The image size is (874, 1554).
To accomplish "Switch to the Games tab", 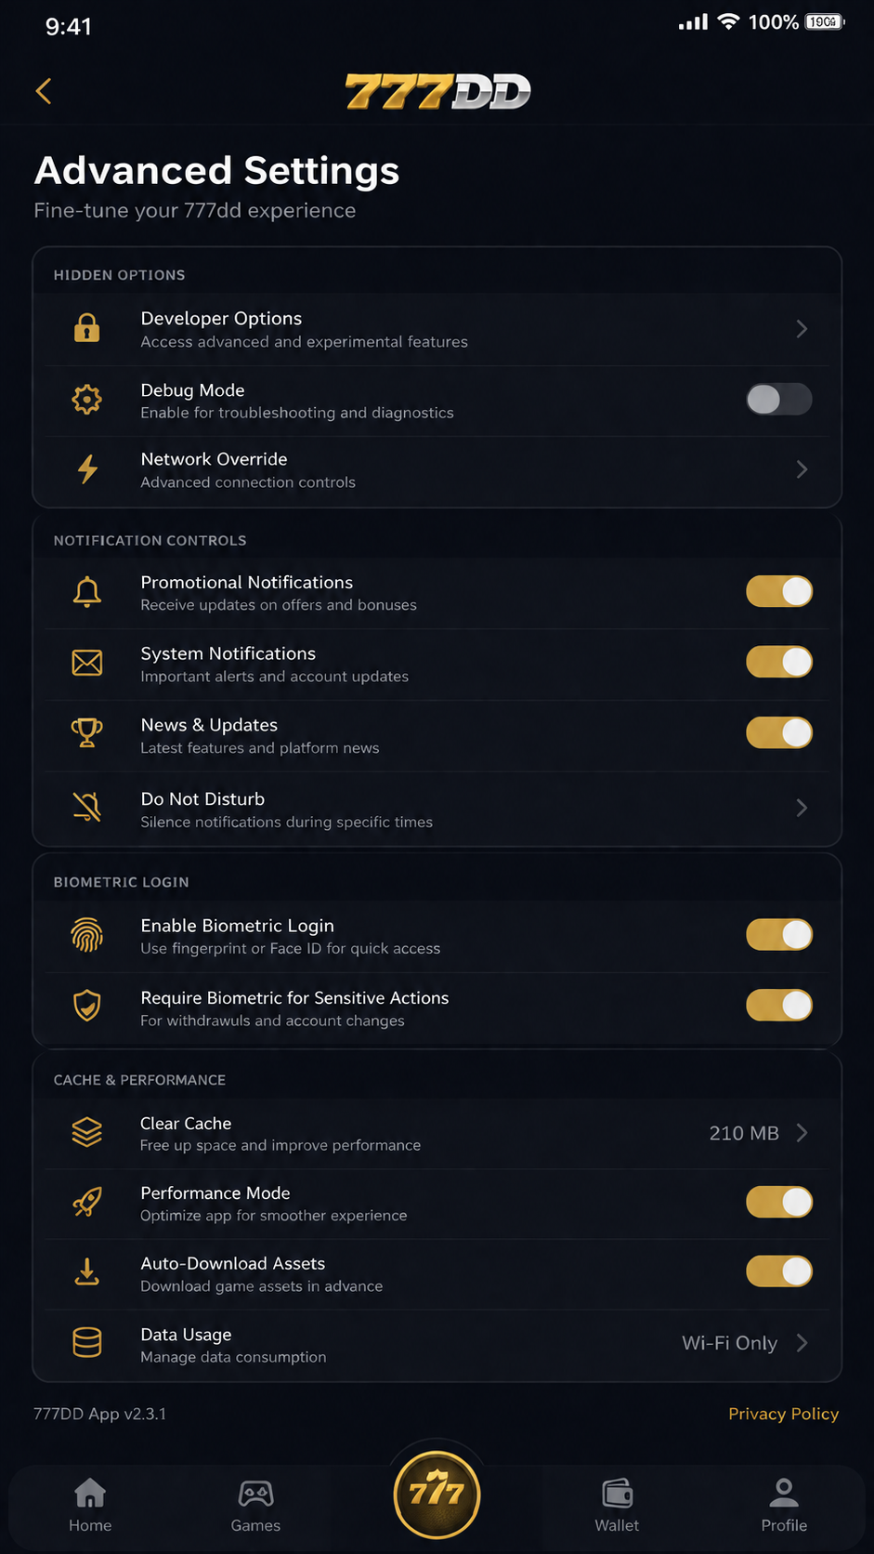I will click(x=255, y=1506).
